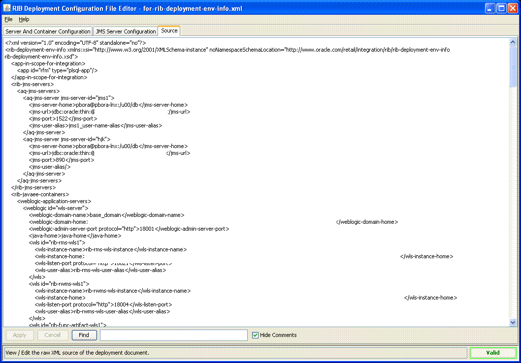Click the rib-rms-wls-user-alias line
The image size is (521, 363).
click(x=100, y=270)
